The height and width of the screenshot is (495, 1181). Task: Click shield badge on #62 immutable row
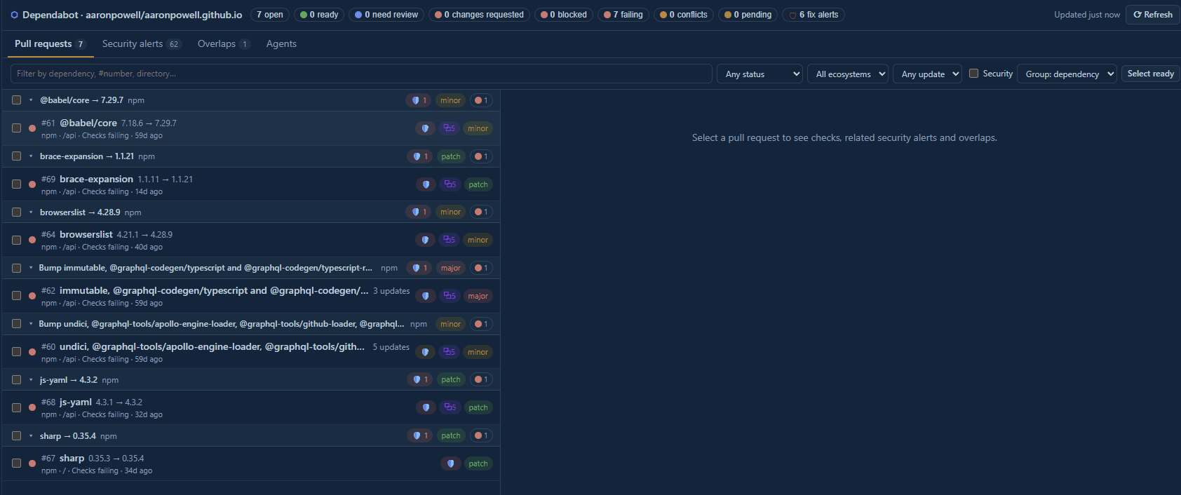coord(425,296)
